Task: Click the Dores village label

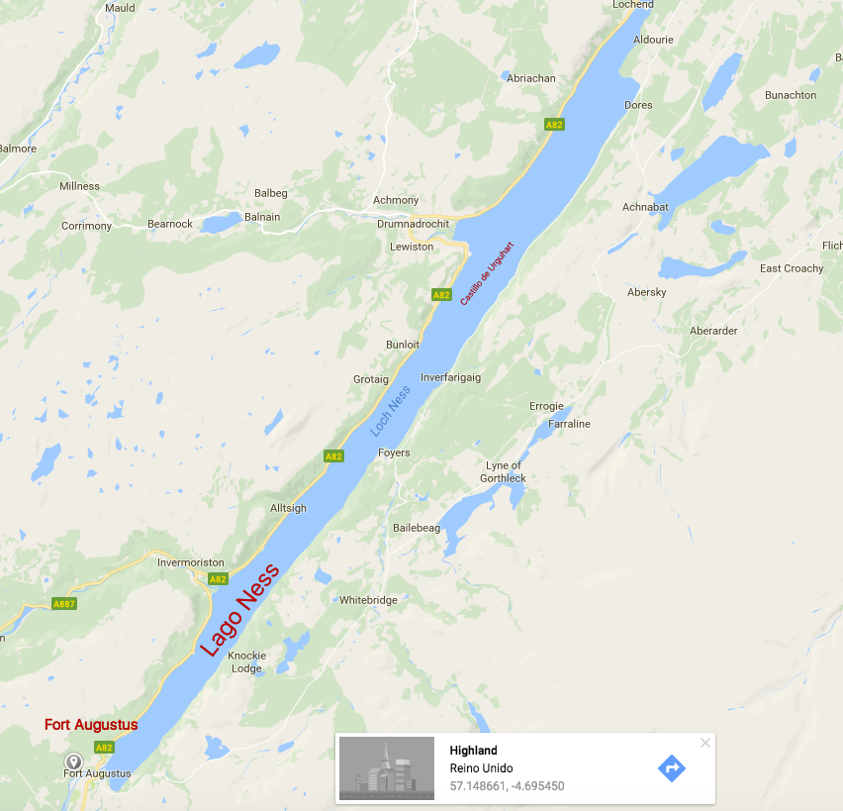Action: coord(638,105)
